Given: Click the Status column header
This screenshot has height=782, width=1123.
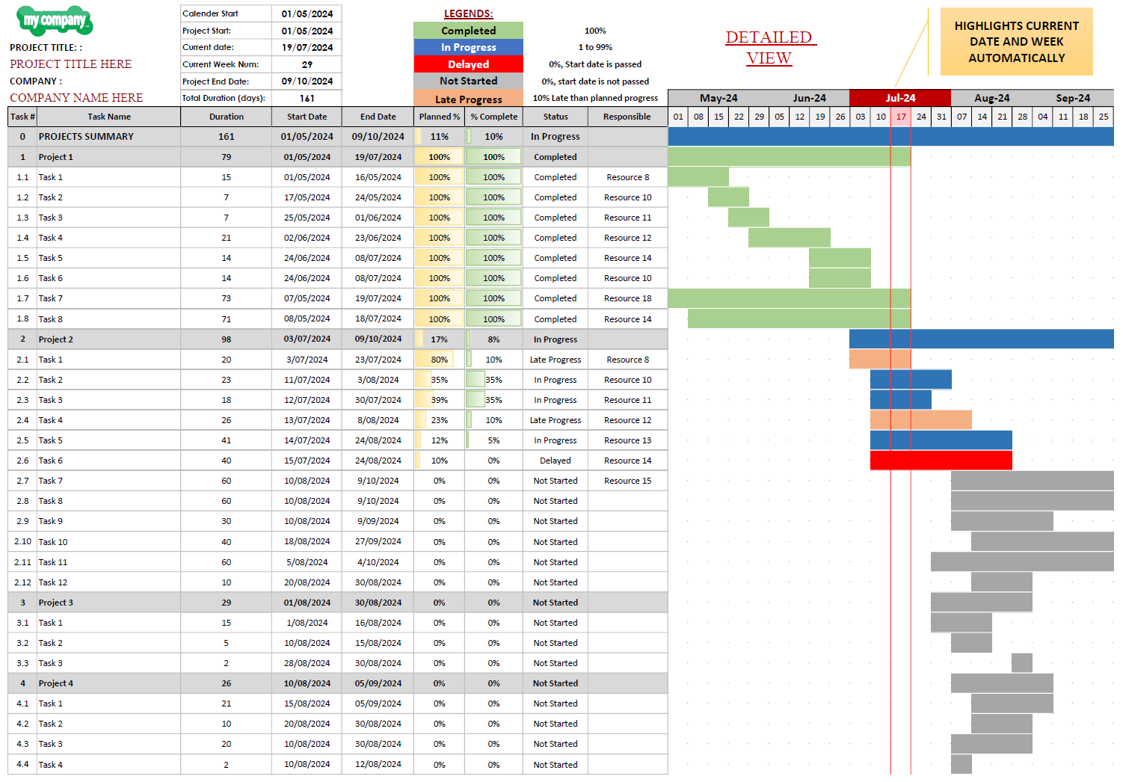Looking at the screenshot, I should pos(556,117).
